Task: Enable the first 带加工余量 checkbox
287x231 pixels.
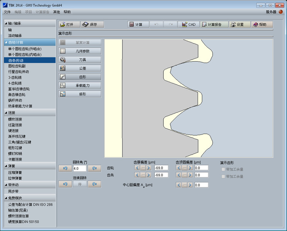Action: tap(223, 169)
